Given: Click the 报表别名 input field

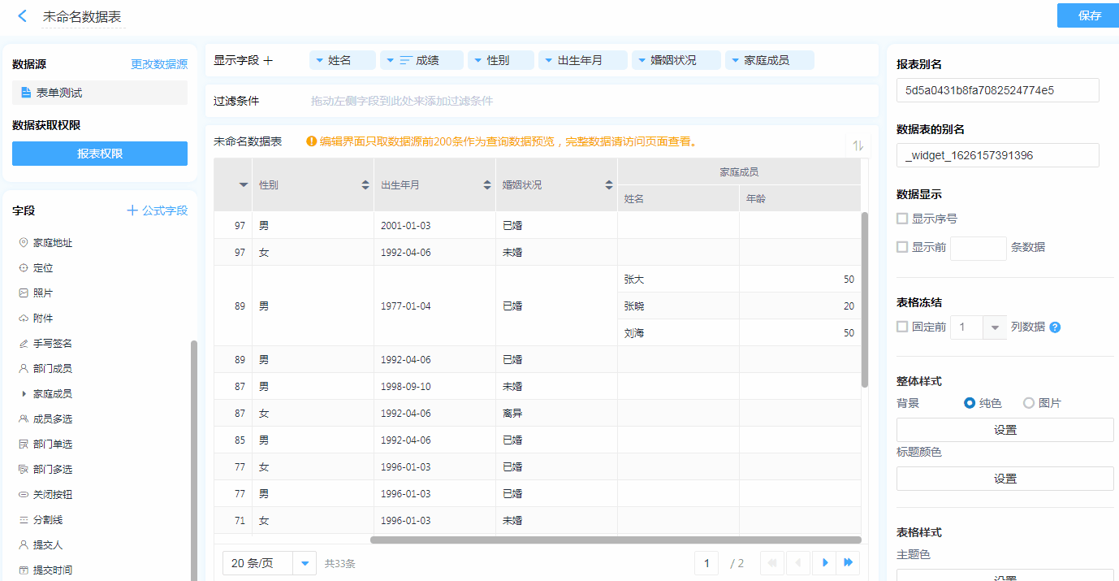Looking at the screenshot, I should point(997,90).
